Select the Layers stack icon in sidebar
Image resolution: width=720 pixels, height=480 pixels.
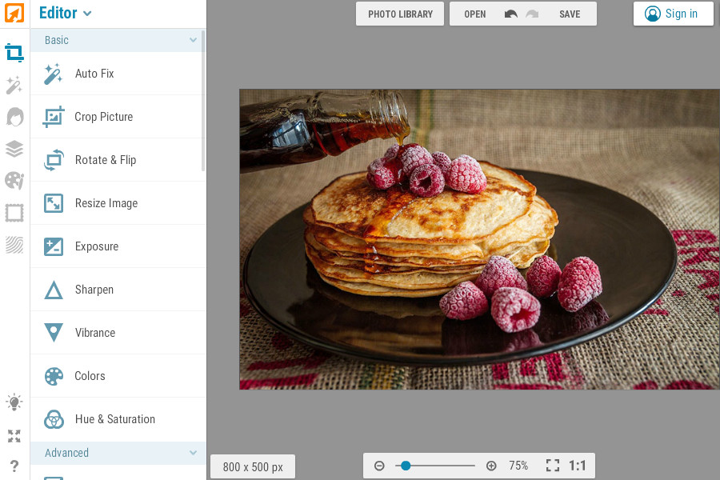tap(14, 149)
